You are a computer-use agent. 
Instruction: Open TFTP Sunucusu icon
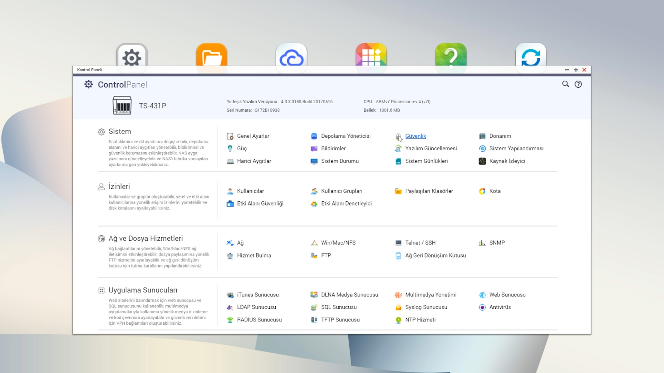click(314, 320)
